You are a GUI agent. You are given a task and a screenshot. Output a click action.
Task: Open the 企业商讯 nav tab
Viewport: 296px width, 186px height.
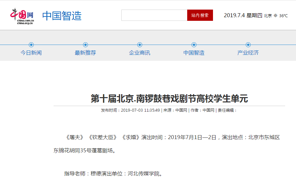coord(140,53)
